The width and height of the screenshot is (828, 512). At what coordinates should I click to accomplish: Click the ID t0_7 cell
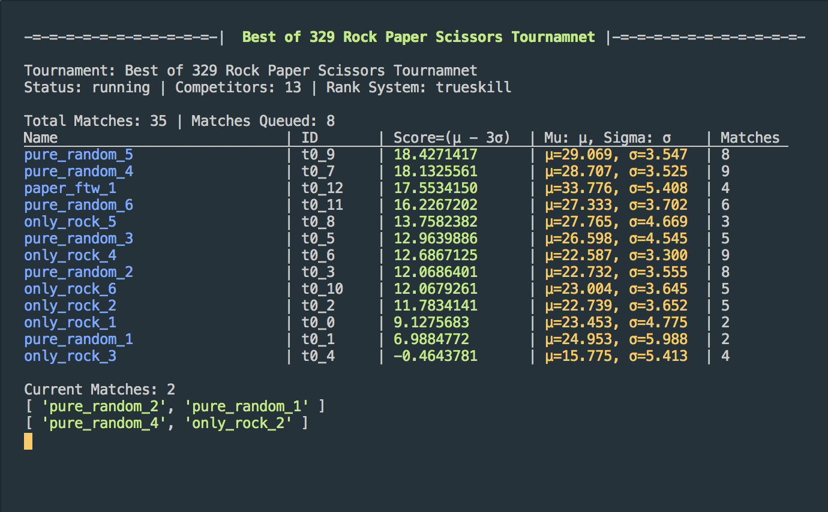(318, 171)
